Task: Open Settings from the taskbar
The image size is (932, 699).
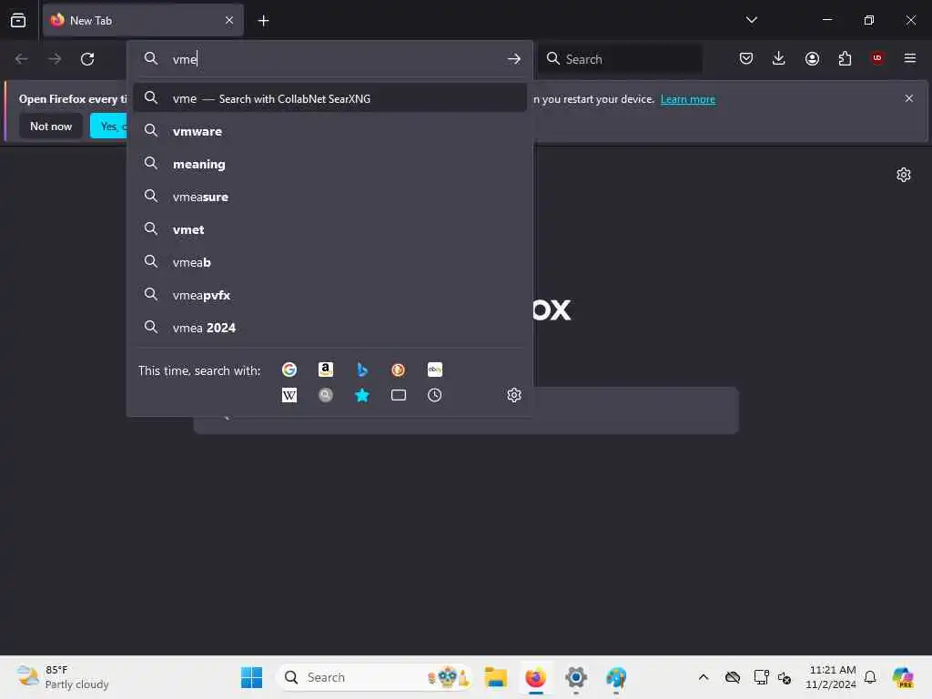Action: (x=576, y=677)
